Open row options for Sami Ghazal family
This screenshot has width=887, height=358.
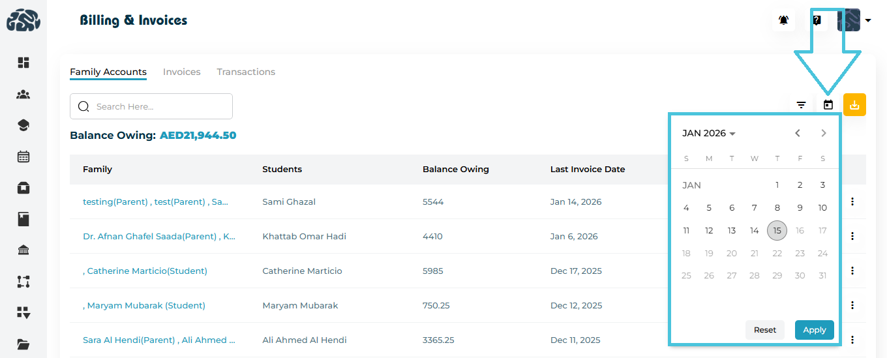[852, 201]
